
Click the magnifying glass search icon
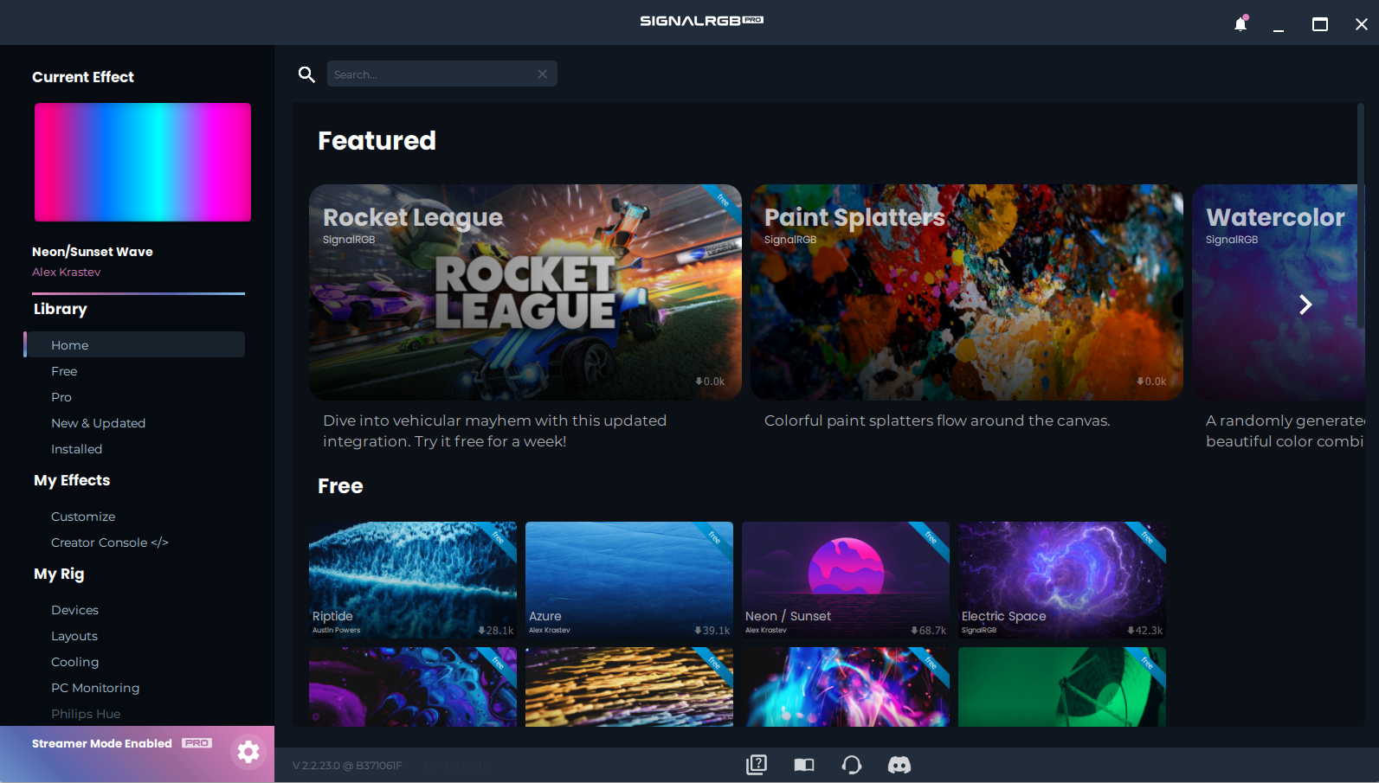pos(306,74)
